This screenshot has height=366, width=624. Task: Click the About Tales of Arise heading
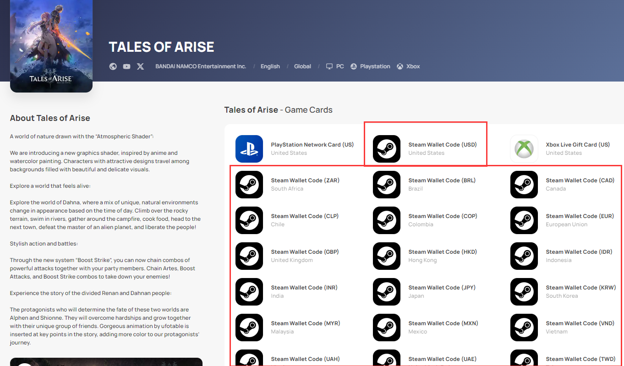click(50, 118)
